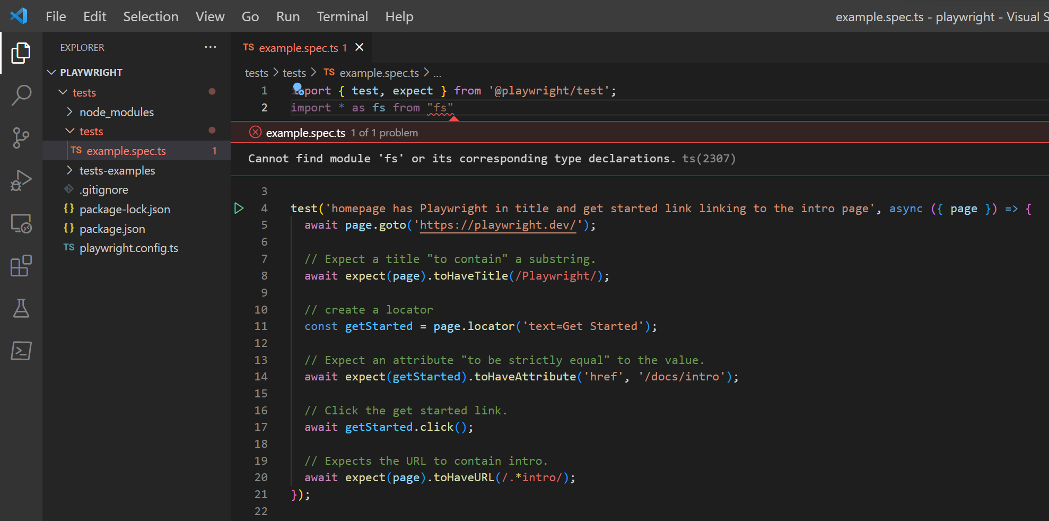Open Explorer more actions (three dots)
This screenshot has height=521, width=1049.
point(211,47)
